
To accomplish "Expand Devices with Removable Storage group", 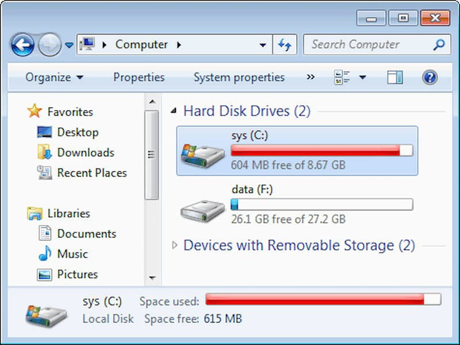I will click(x=175, y=246).
